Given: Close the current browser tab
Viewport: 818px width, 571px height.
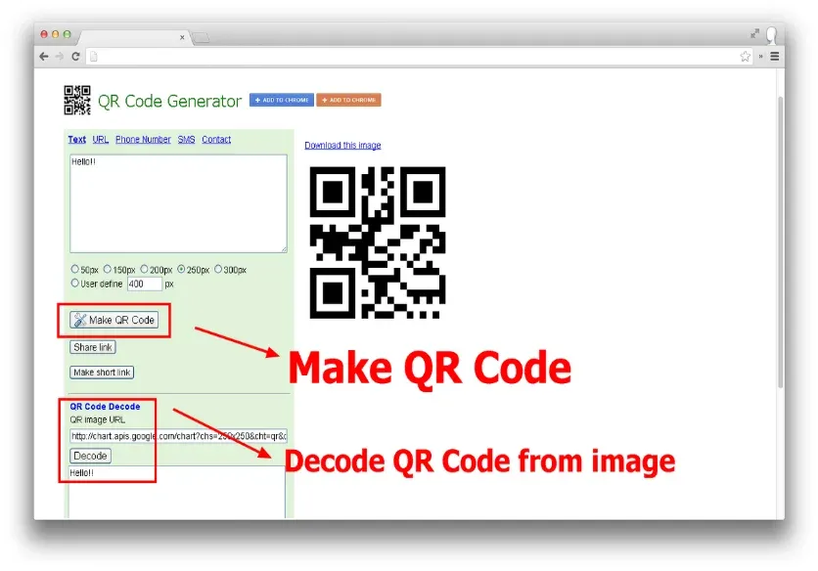Looking at the screenshot, I should (182, 37).
